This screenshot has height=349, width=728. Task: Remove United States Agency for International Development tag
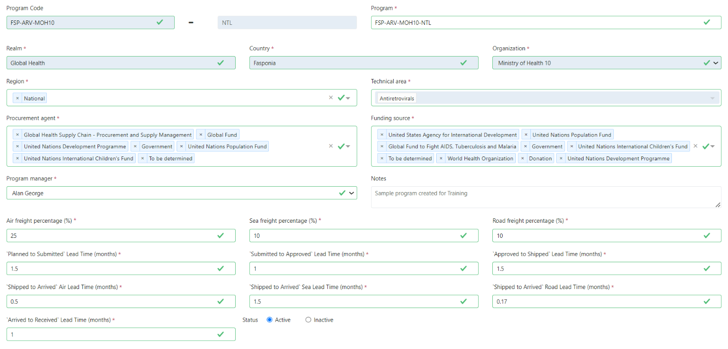(x=382, y=135)
